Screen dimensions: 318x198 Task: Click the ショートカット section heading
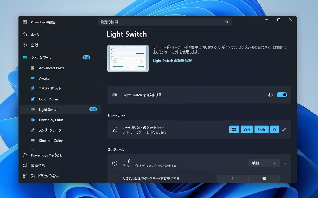coord(116,115)
